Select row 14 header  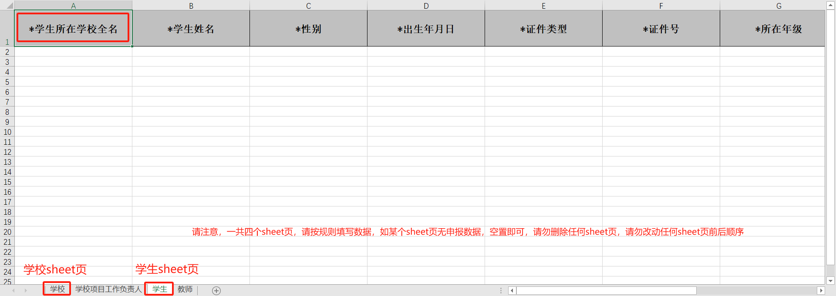[7, 172]
